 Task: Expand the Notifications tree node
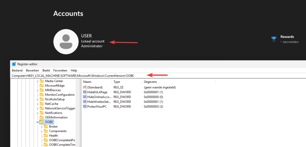(37, 113)
